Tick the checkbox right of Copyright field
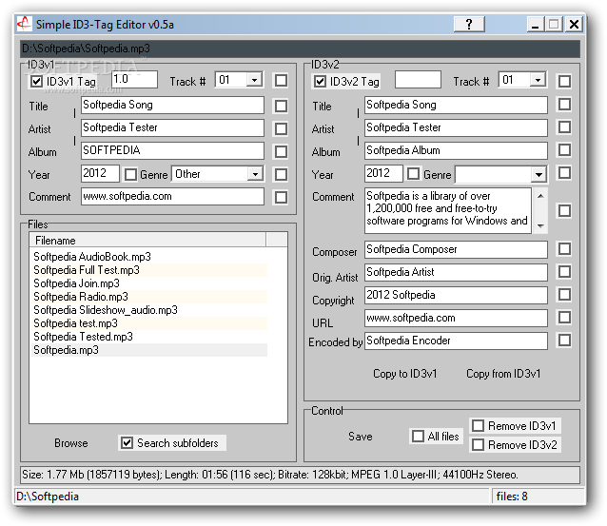 pyautogui.click(x=564, y=295)
